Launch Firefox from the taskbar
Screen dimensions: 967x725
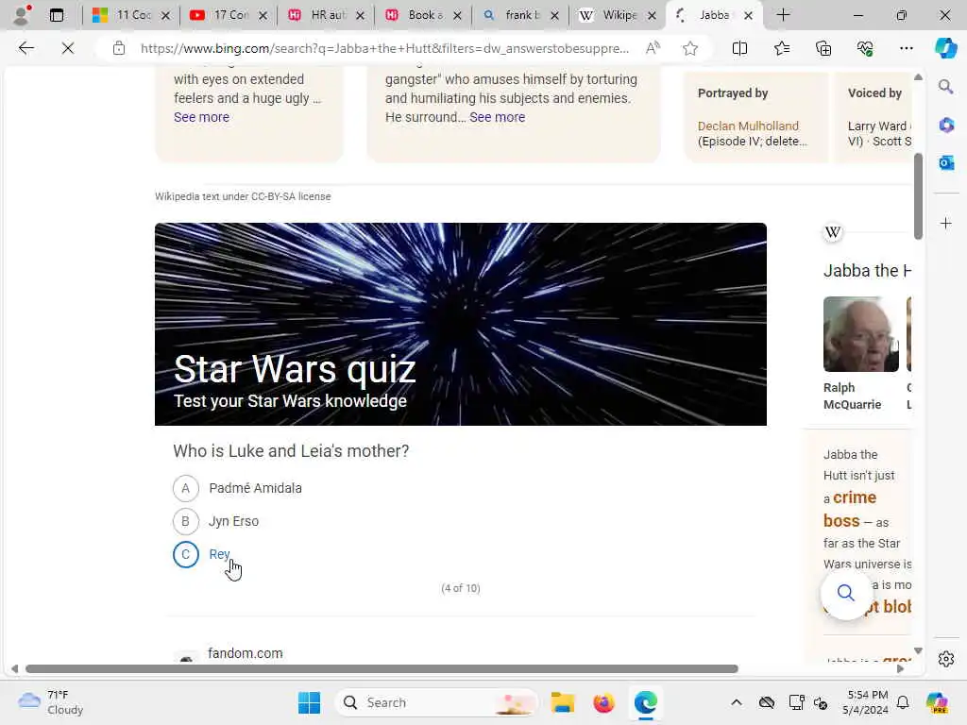603,702
